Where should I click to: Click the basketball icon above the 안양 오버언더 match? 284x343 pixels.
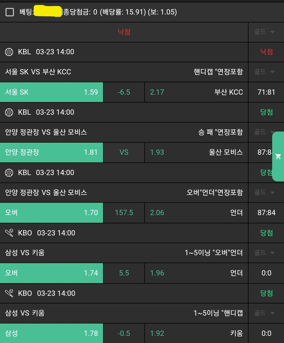coord(9,173)
